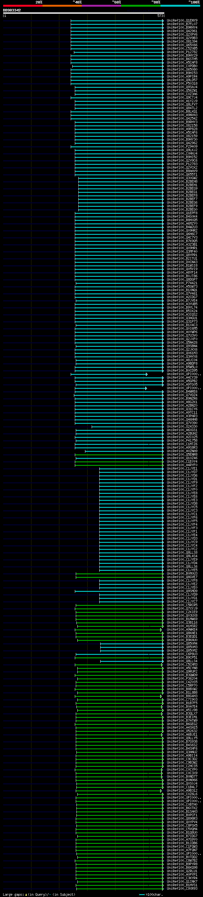Select hit UniRef100_O24330
Viewport: 203px width, 897px height.
coord(182,427)
